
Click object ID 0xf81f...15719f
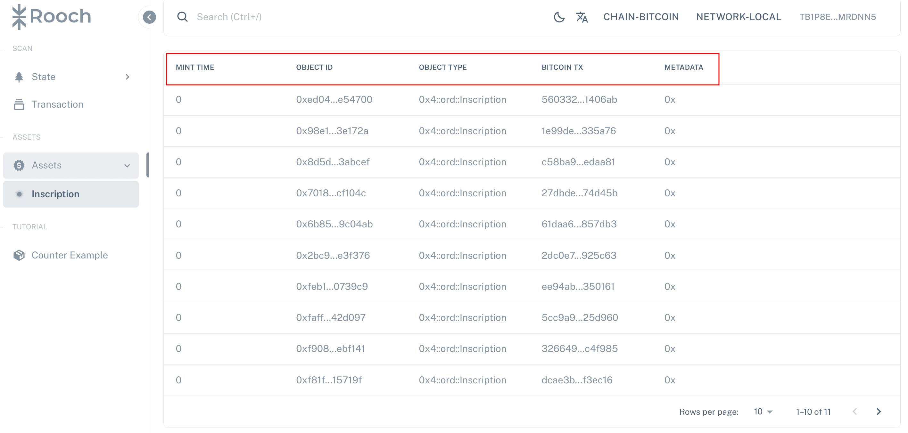click(329, 380)
